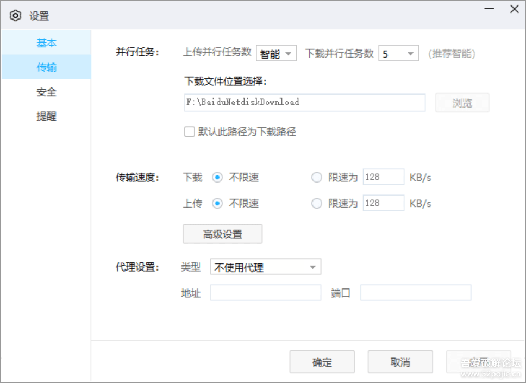Confirm settings with the 确定 button
This screenshot has width=526, height=383.
(x=322, y=362)
